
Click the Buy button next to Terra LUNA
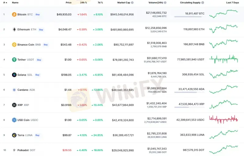[x=37, y=135]
